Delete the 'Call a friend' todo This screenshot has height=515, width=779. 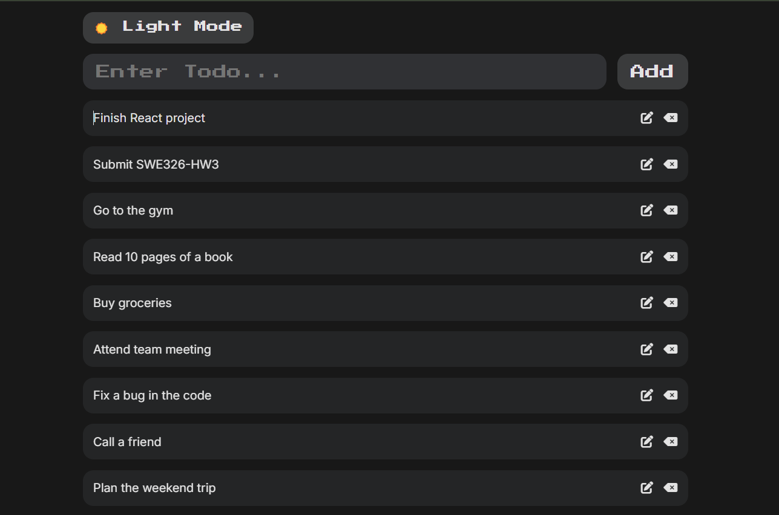point(670,442)
